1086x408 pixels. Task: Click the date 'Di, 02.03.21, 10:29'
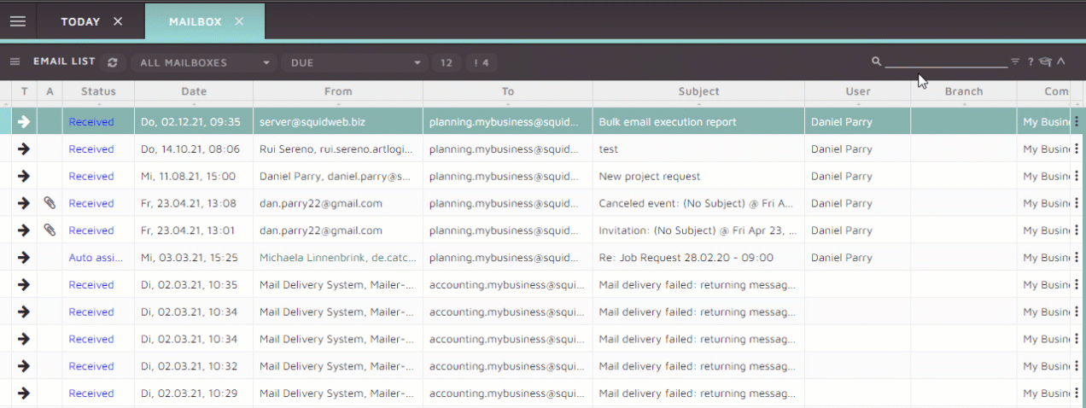coord(190,393)
